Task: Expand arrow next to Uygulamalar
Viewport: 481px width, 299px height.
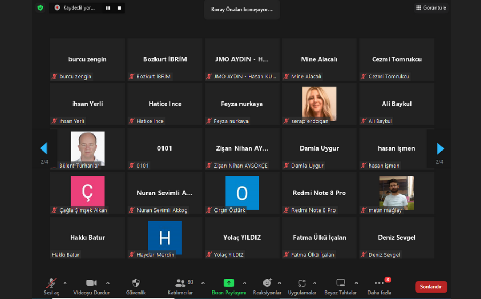Action: [x=315, y=283]
